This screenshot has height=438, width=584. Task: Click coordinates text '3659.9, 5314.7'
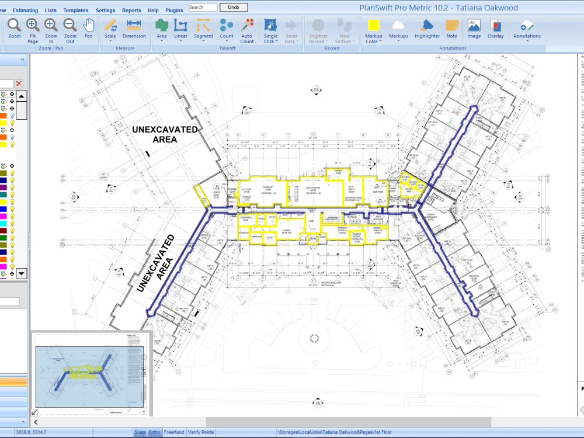coord(31,432)
